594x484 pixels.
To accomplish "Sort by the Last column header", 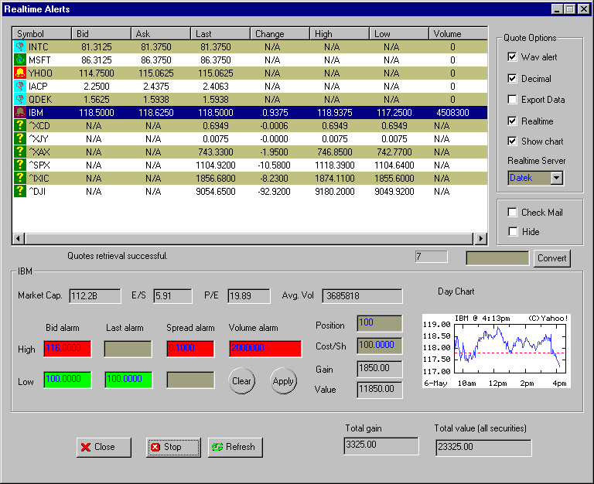I will 220,34.
